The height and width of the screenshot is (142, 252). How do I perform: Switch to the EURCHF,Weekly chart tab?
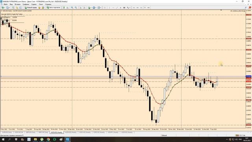(99, 133)
